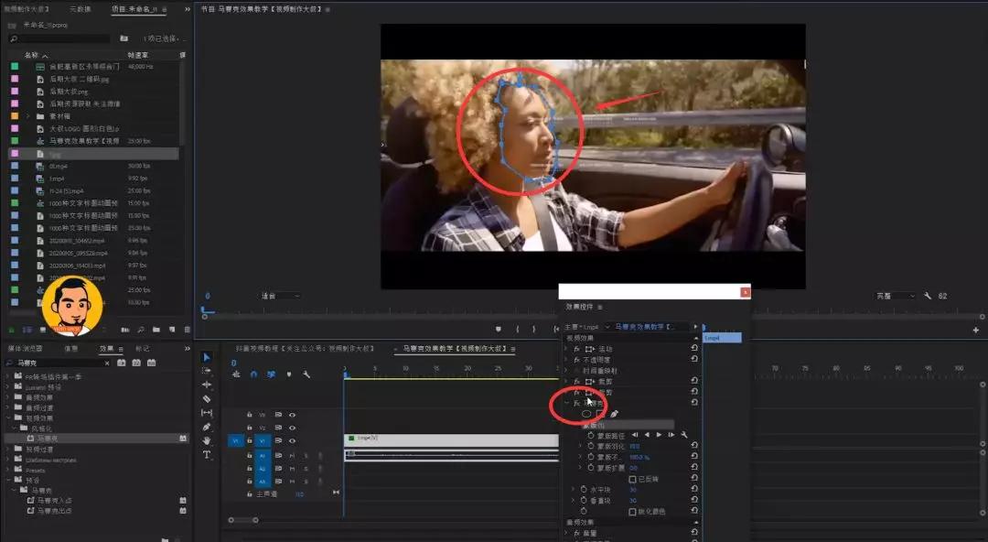Viewport: 988px width, 542px height.
Task: Toggle lock on V2 track
Action: 250,428
